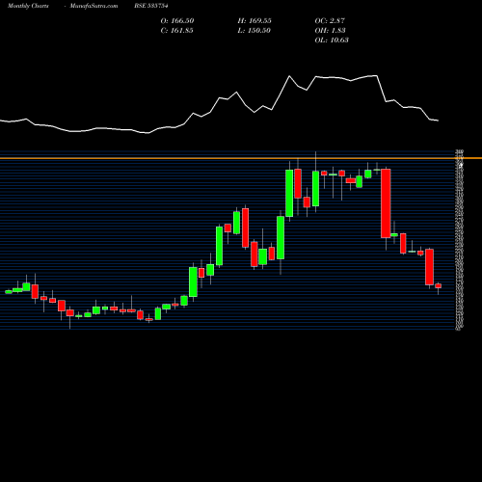Click the orange horizontal price level line

click(241, 158)
